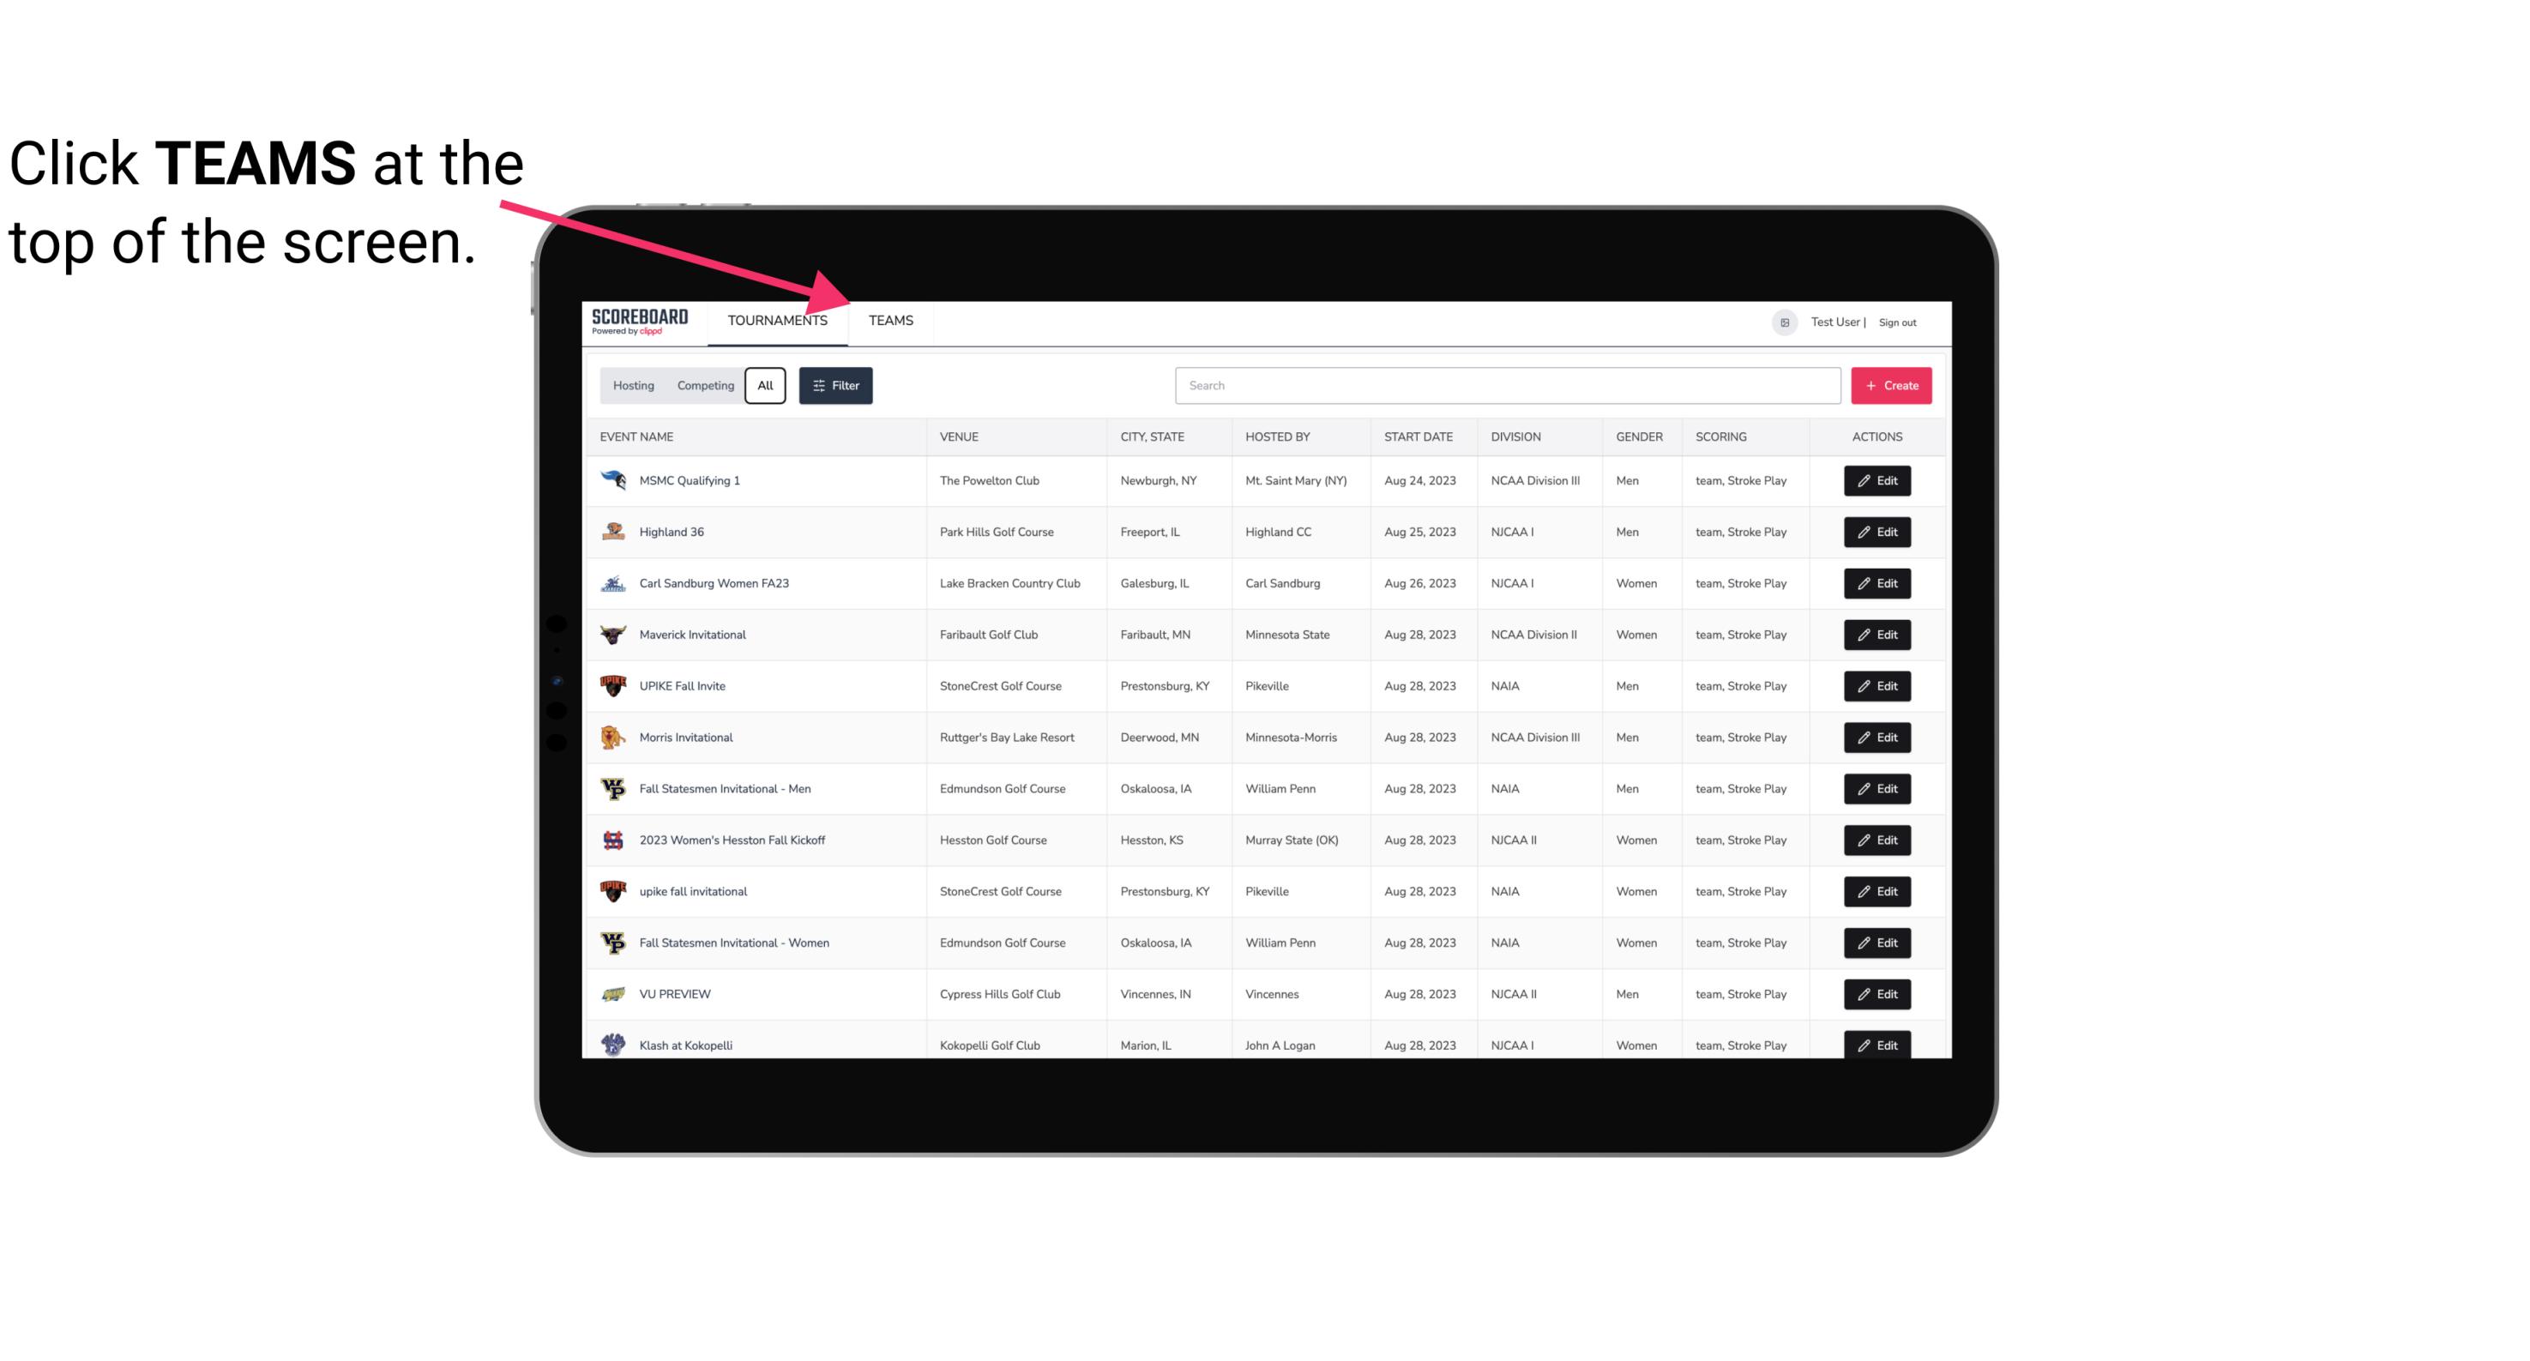Select the All filter toggle
The height and width of the screenshot is (1361, 2530).
(x=766, y=386)
